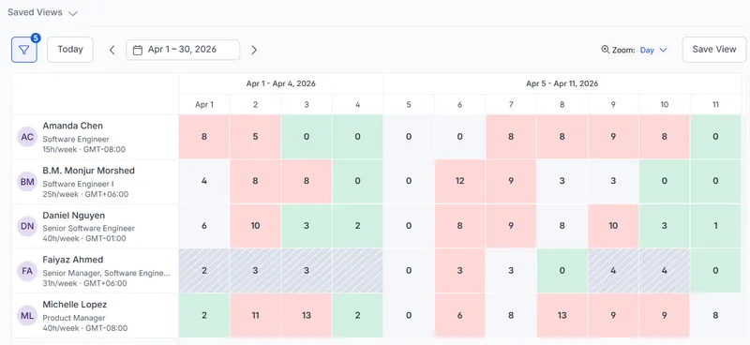Click Michelle Lopez's Apr 11 cell showing 8
Viewport: 750px width, 345px height.
click(715, 315)
